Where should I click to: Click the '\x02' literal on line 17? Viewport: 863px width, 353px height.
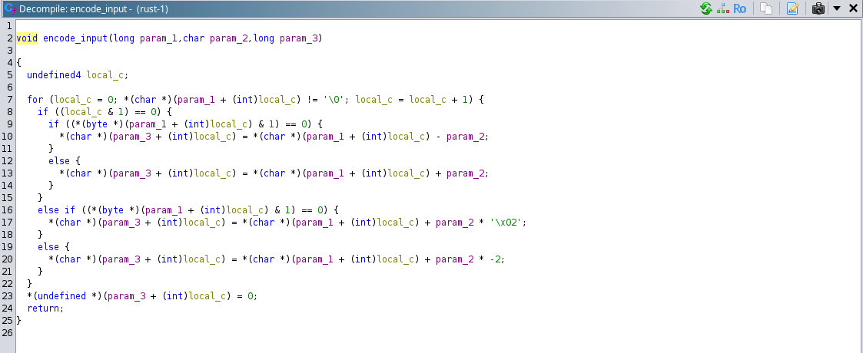[504, 223]
